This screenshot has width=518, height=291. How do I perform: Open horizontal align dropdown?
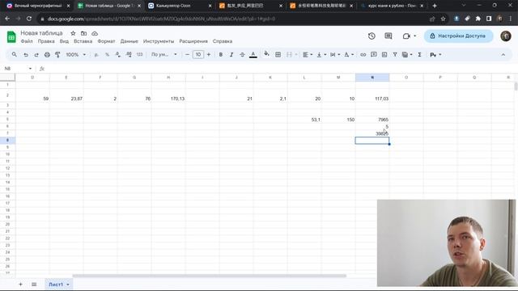pyautogui.click(x=308, y=55)
